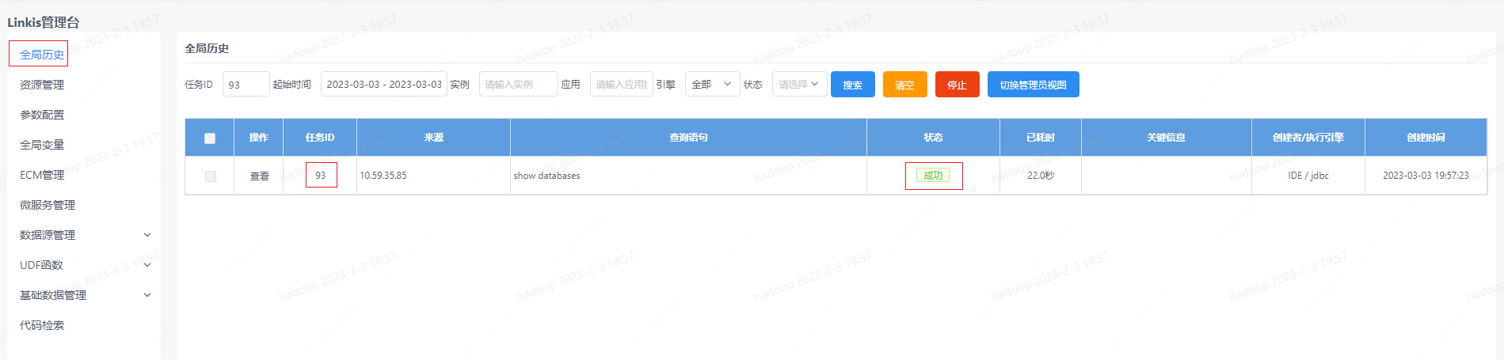This screenshot has height=360, width=1504.
Task: Open the 状态 status dropdown
Action: [x=799, y=85]
